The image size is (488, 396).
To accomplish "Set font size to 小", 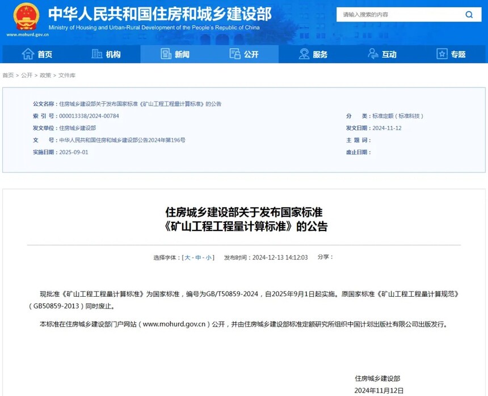I will click(x=208, y=258).
